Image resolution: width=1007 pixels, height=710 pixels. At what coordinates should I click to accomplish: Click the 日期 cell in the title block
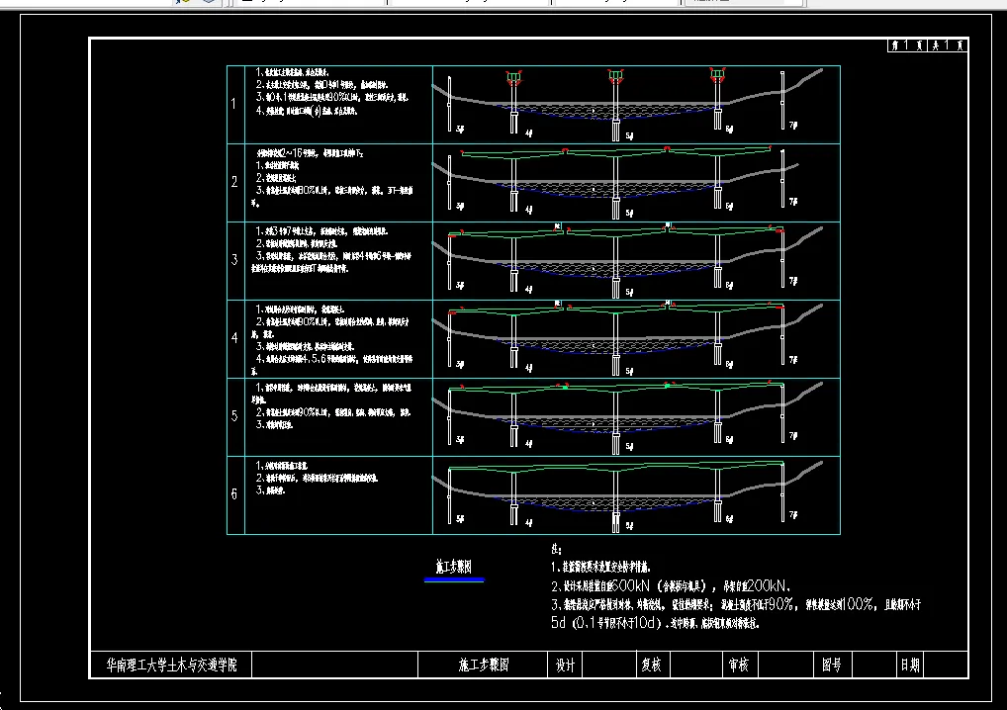click(910, 666)
